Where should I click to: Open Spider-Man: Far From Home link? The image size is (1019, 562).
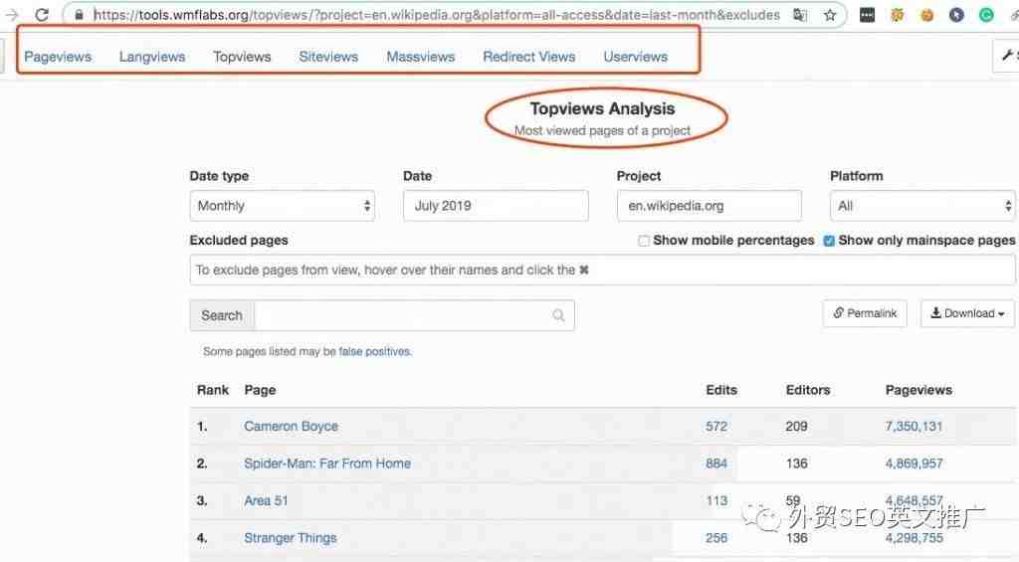point(327,464)
